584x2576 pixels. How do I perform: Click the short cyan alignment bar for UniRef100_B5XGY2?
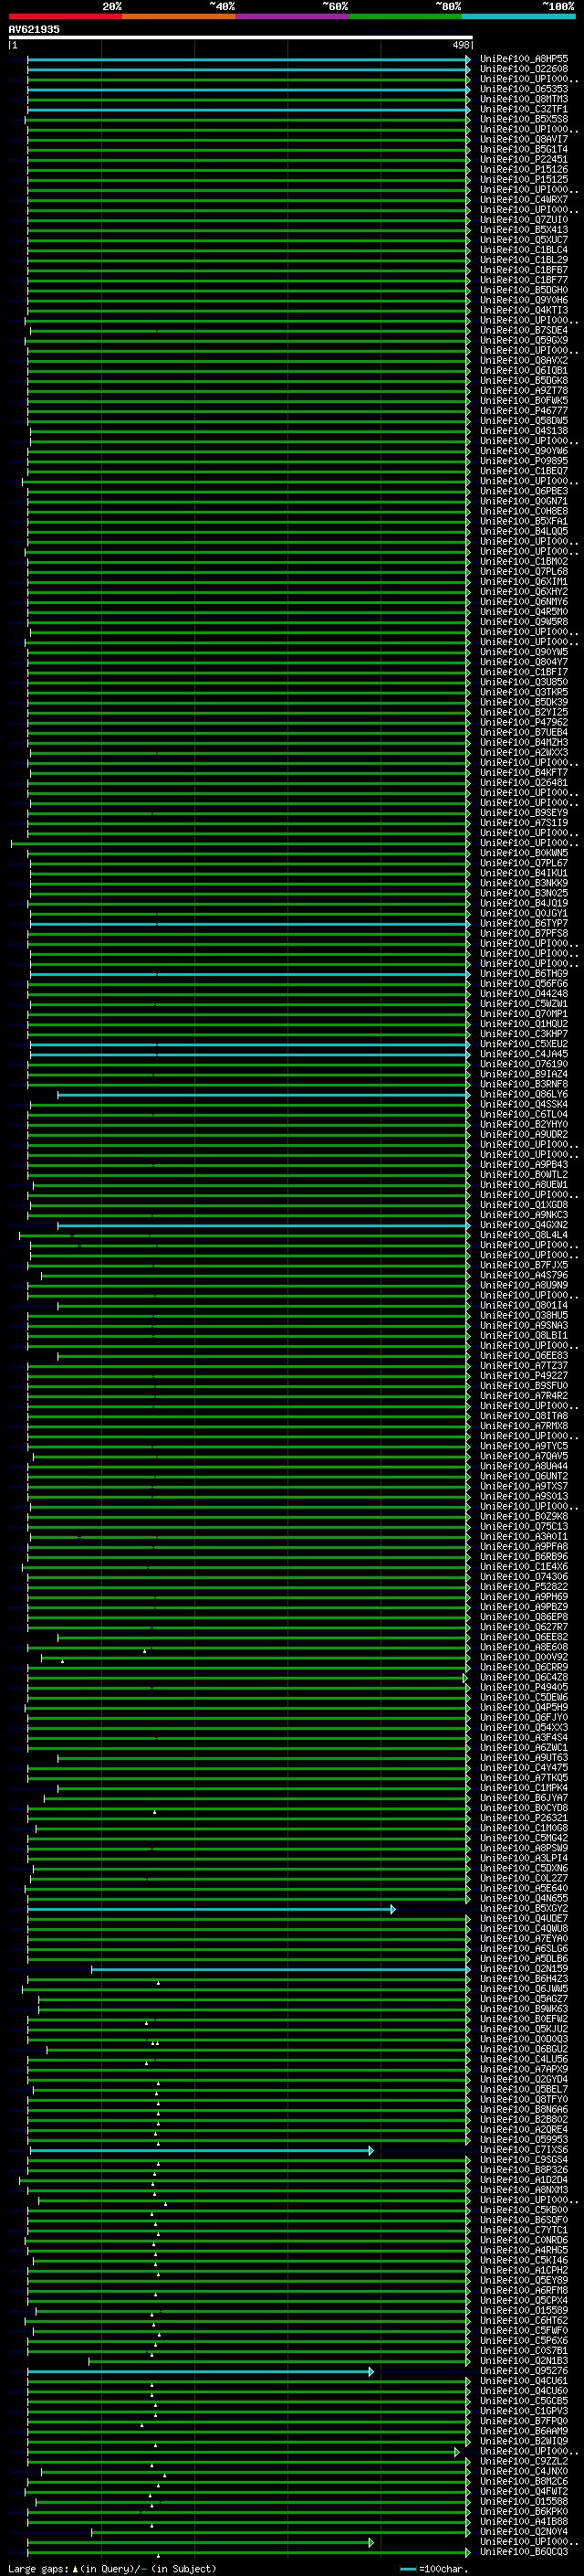click(x=211, y=1909)
